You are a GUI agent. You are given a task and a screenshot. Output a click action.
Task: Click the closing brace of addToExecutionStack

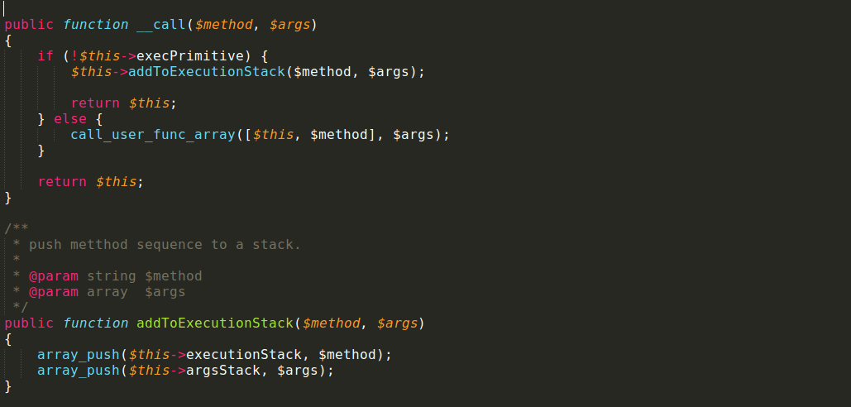[x=8, y=386]
